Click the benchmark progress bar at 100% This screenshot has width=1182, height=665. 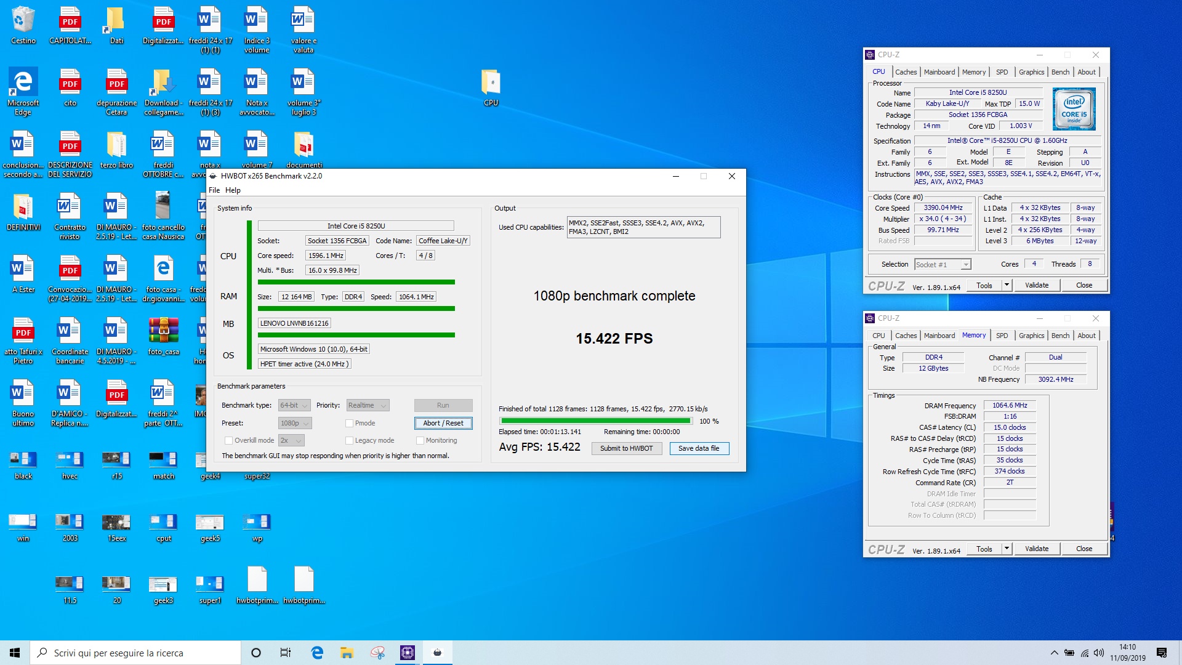click(595, 421)
